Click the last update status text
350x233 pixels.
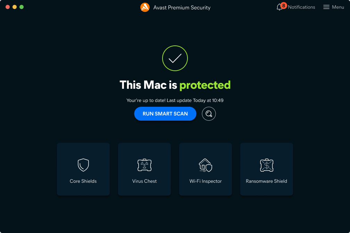click(x=175, y=100)
